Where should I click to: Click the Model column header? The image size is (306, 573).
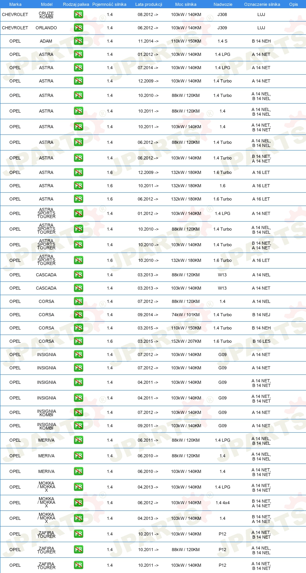tap(47, 4)
